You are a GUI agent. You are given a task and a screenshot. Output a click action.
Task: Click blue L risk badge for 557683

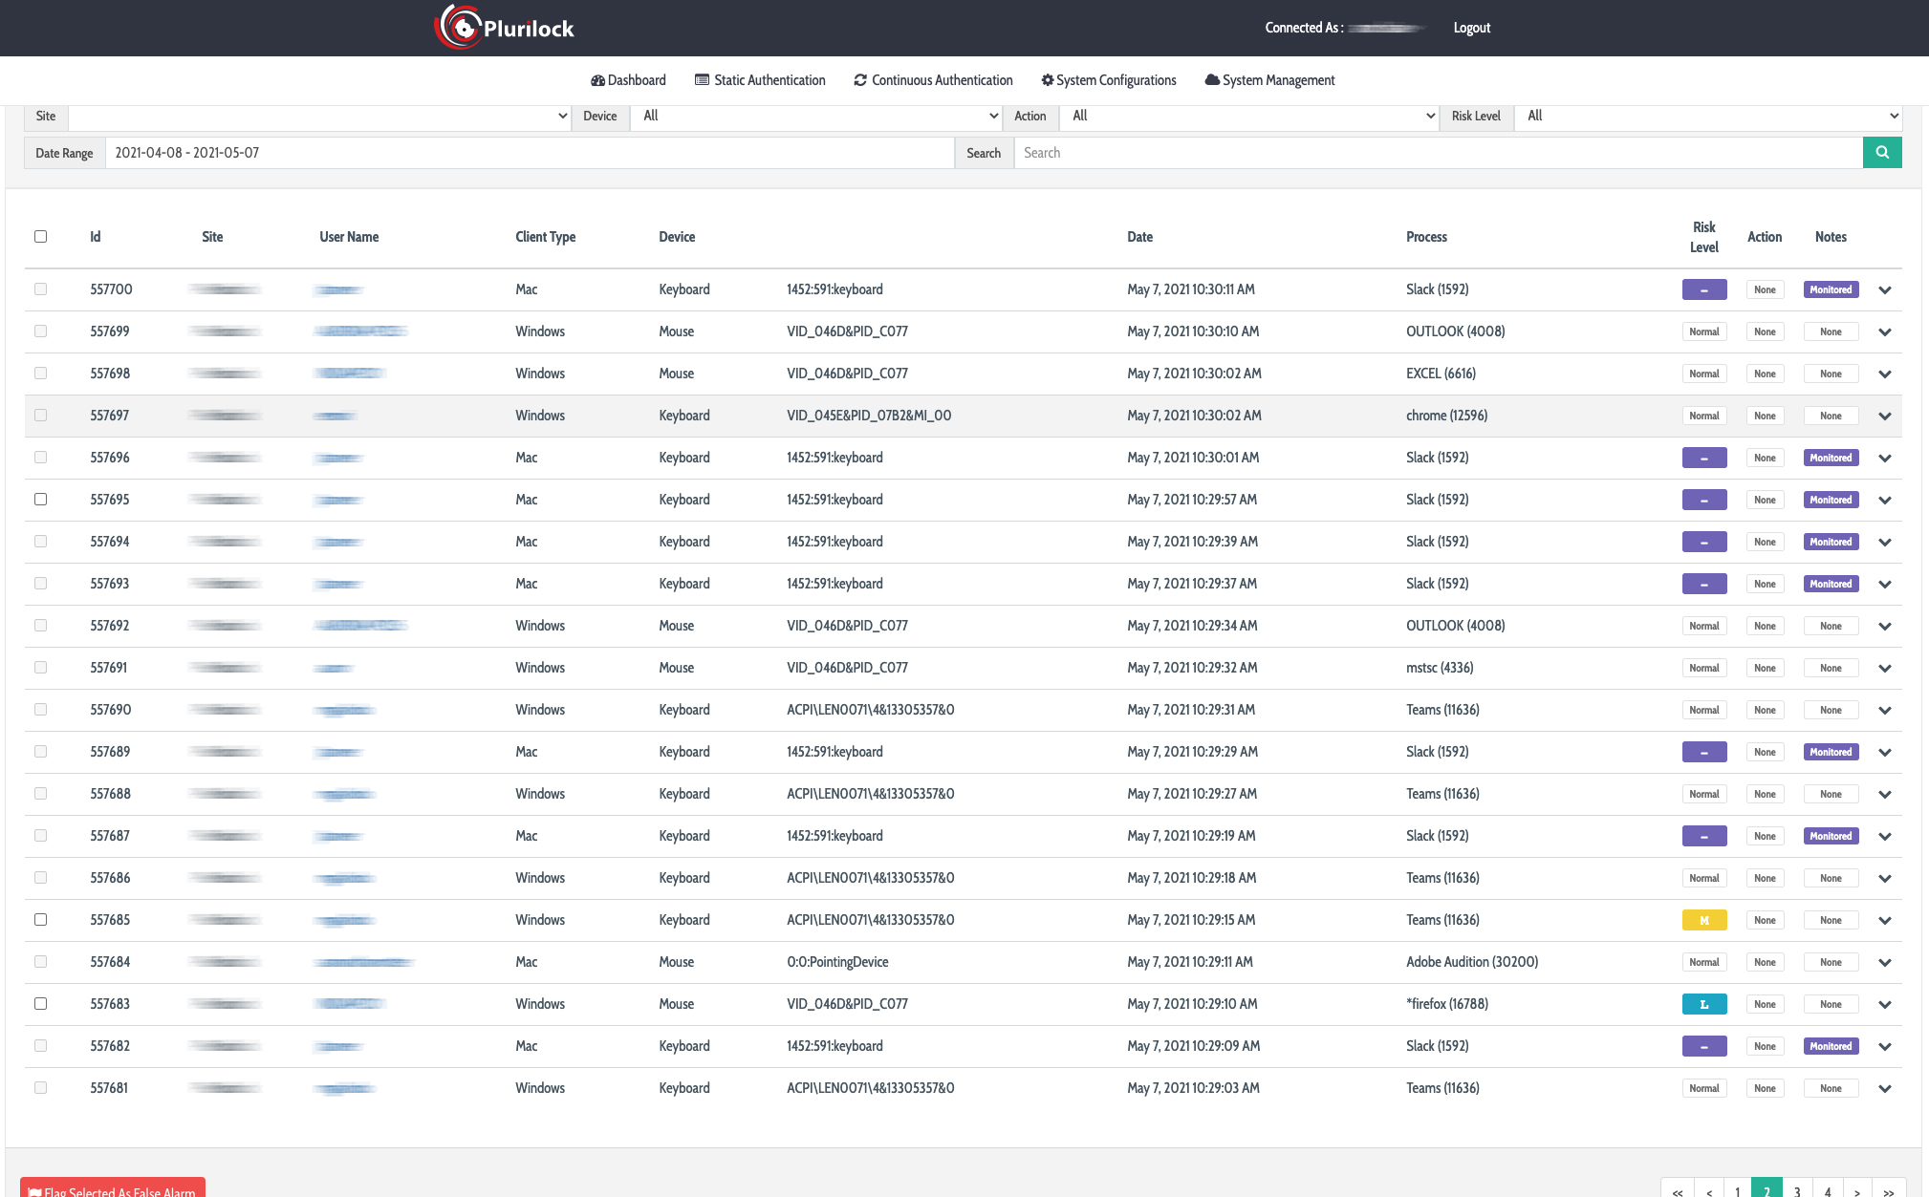(x=1703, y=1004)
